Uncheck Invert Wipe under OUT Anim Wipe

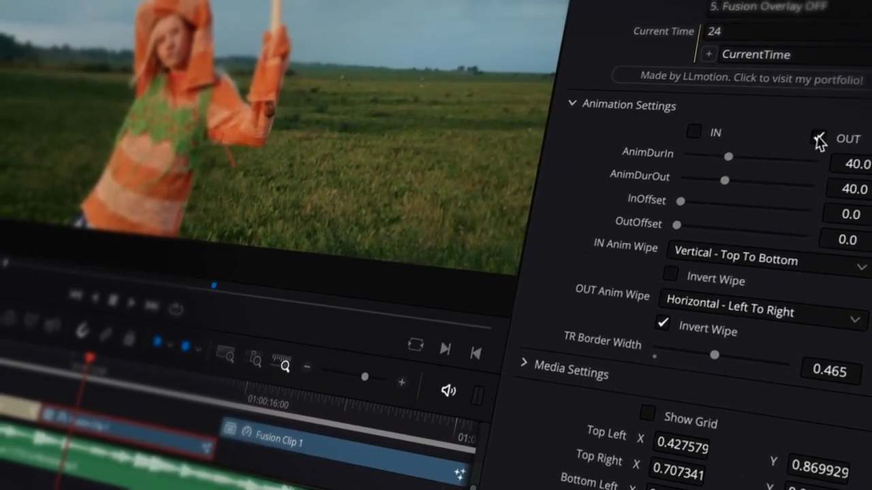coord(663,323)
